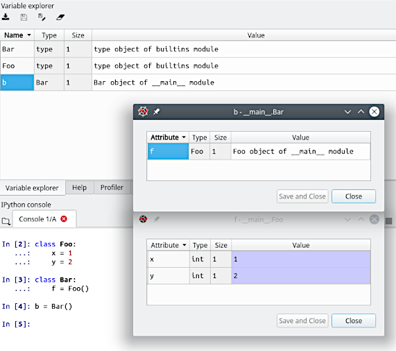The width and height of the screenshot is (396, 351).
Task: Click the eraser remove all variables icon
Action: tap(60, 17)
